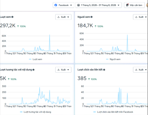Export the Người xem chart via Xuất
Viewport: 148px width, 115px height.
click(140, 17)
